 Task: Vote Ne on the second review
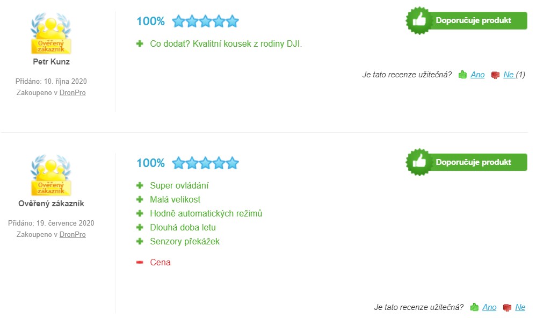pyautogui.click(x=520, y=307)
